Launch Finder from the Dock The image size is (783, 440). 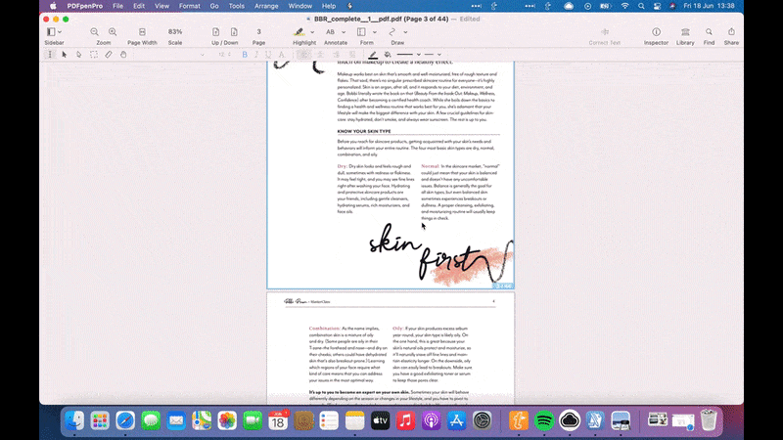click(74, 420)
